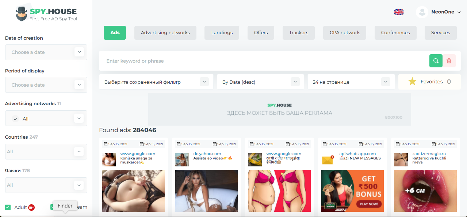Screen dimensions: 467x217
Task: Clear search with the red trash icon
Action: pos(449,61)
